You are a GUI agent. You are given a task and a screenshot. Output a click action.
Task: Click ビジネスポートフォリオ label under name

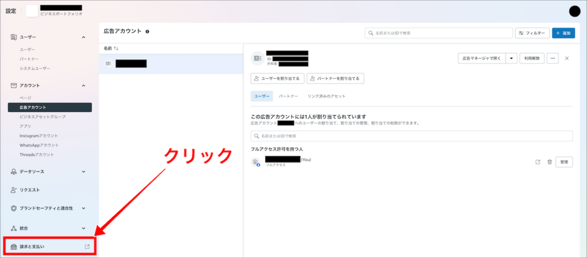[61, 14]
